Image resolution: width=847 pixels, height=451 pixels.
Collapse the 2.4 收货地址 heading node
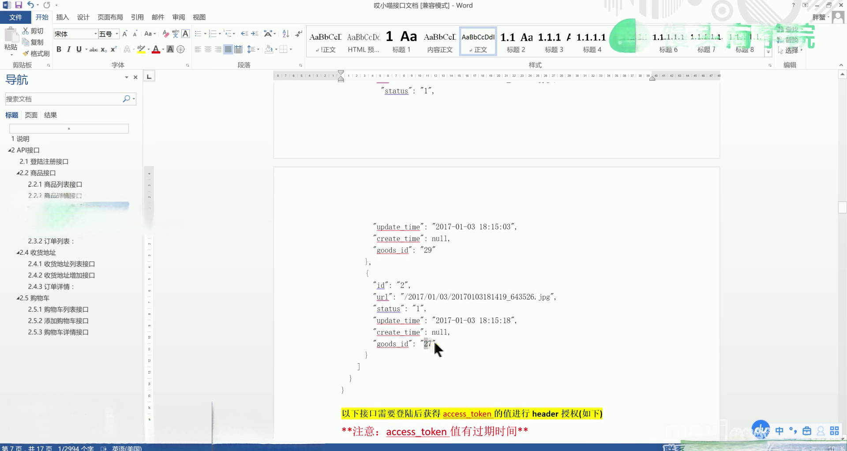click(x=18, y=253)
